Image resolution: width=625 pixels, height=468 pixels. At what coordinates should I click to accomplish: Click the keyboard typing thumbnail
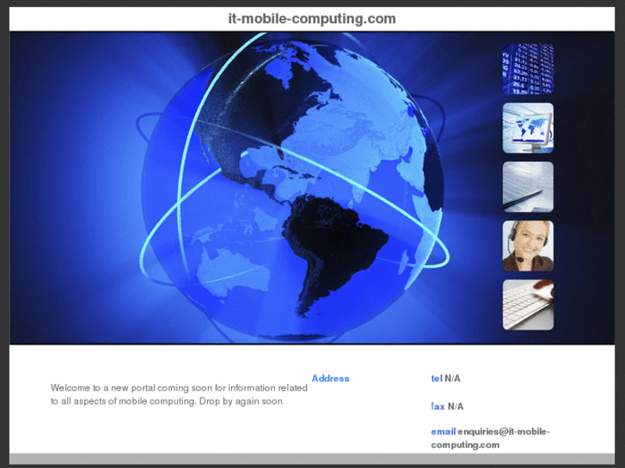pyautogui.click(x=528, y=305)
